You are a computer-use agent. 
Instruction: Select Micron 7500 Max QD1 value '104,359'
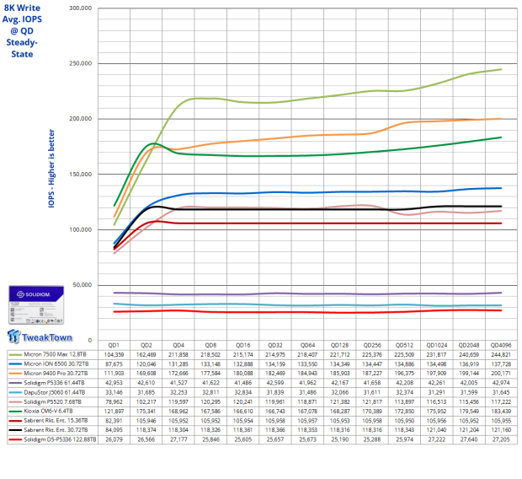(x=114, y=354)
